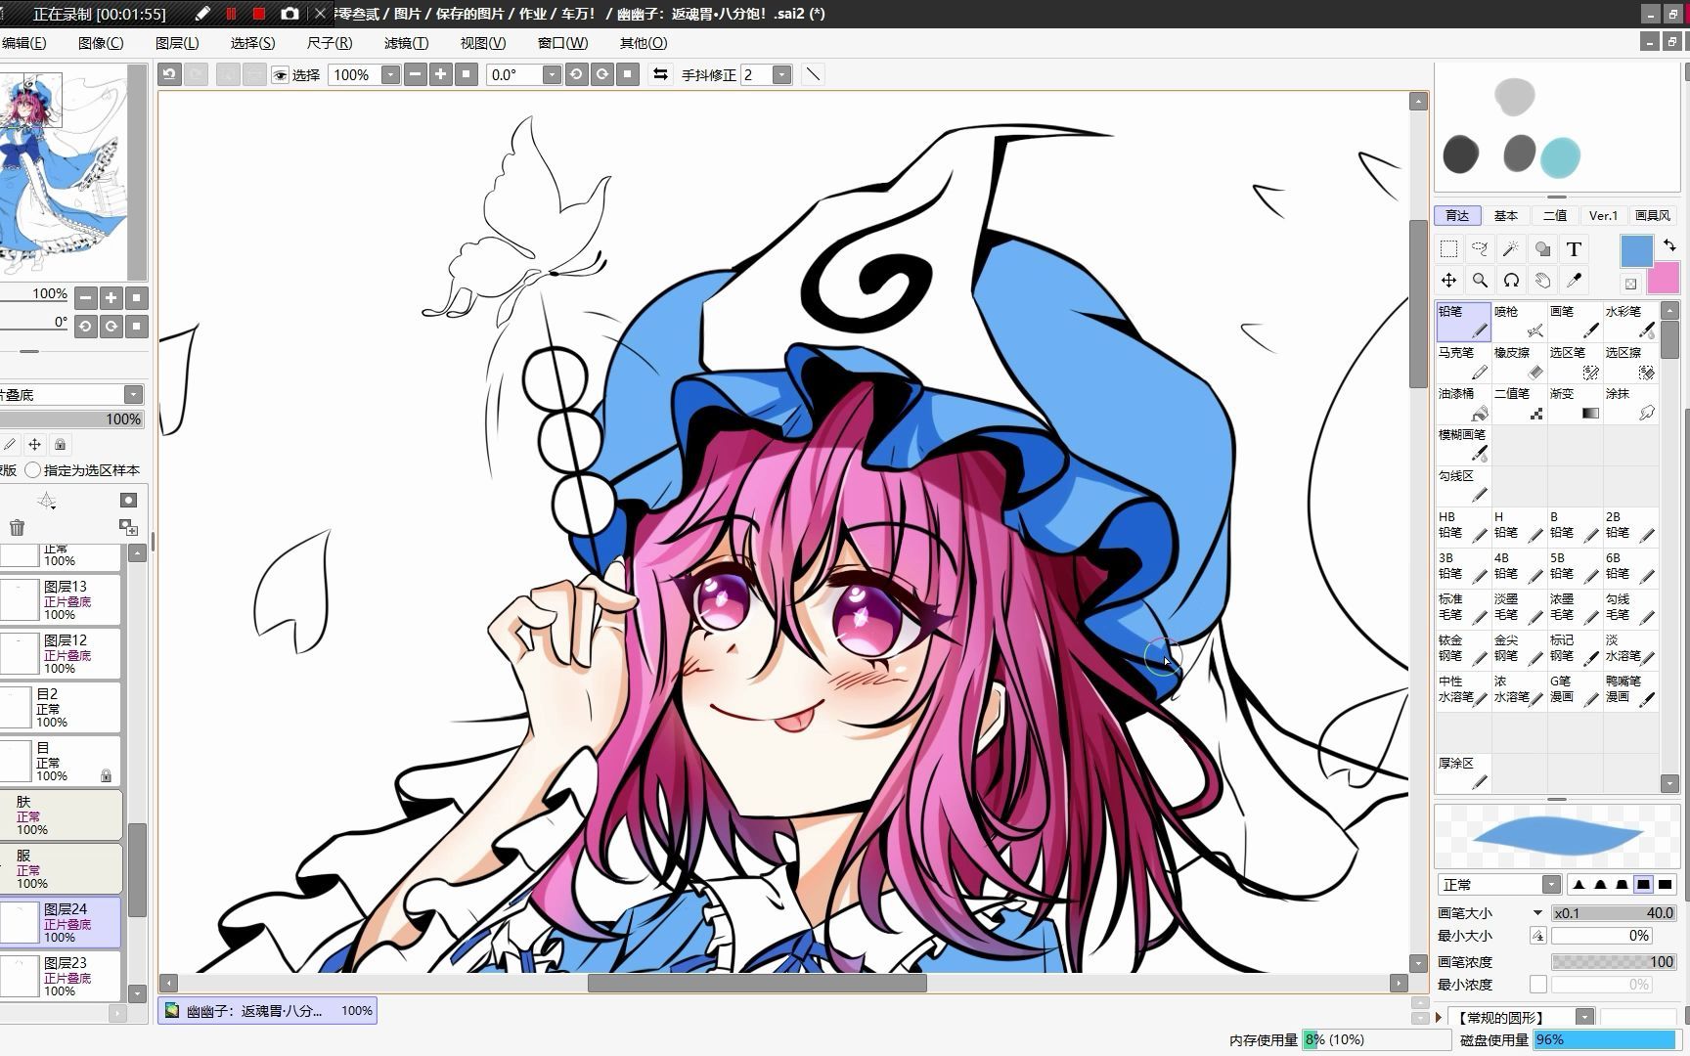
Task: Toggle the 最小浓度 checkbox
Action: coord(1538,985)
